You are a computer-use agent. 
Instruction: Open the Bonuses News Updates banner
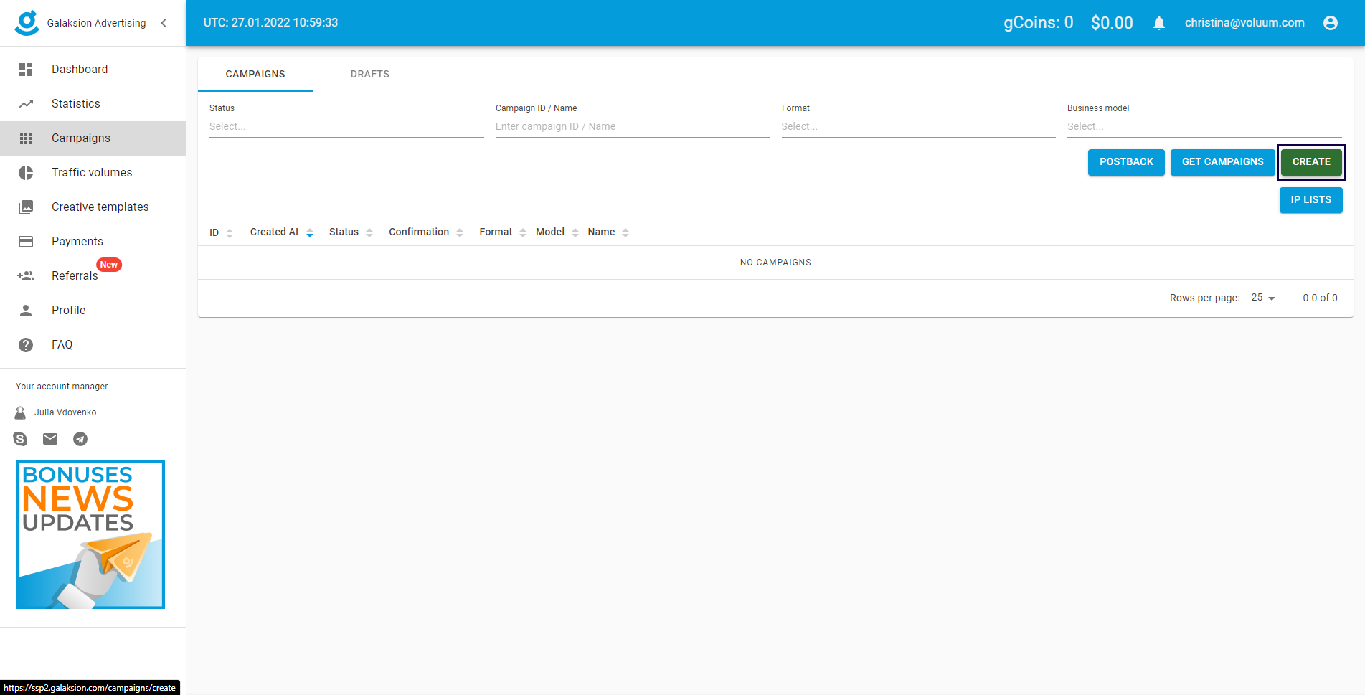click(x=90, y=534)
